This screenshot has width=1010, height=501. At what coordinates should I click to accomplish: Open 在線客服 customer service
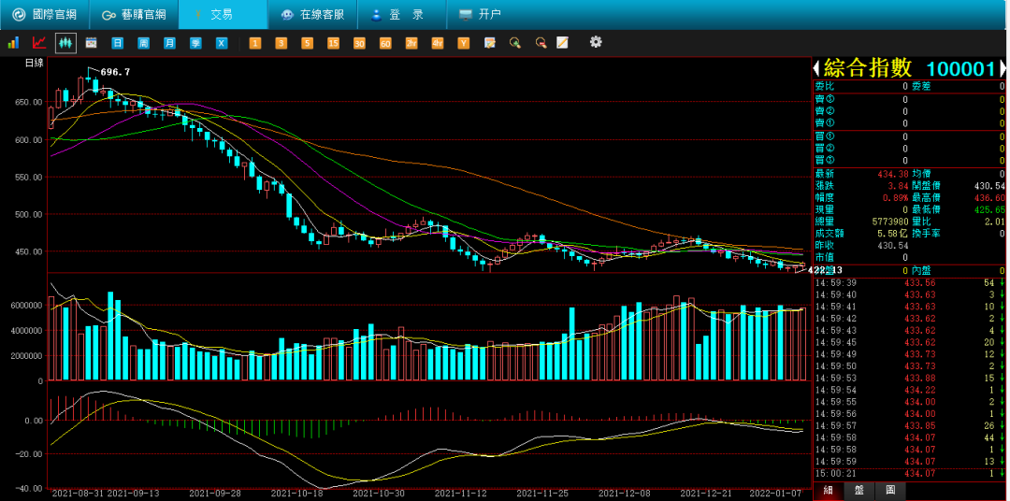(x=312, y=14)
